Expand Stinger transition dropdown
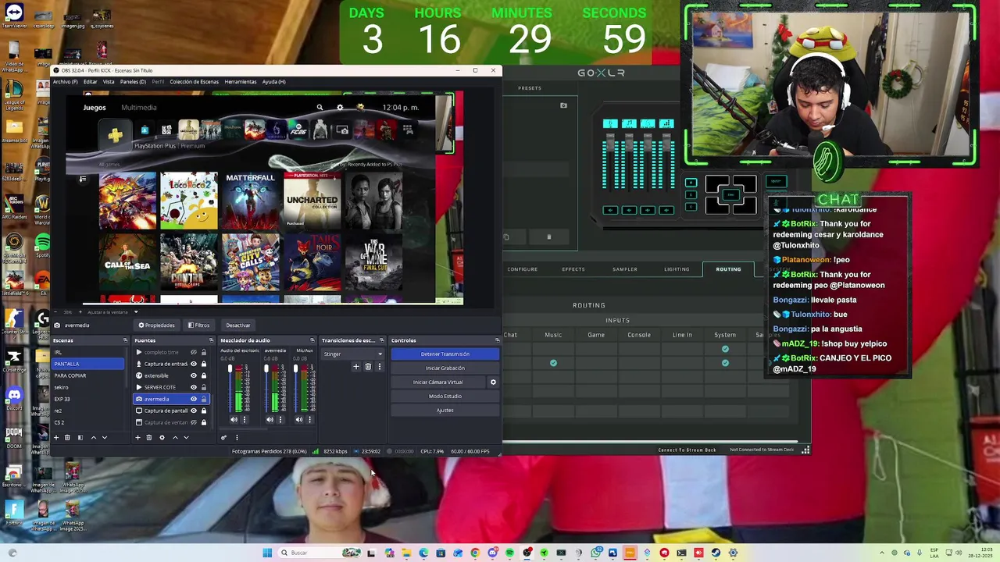 click(352, 354)
